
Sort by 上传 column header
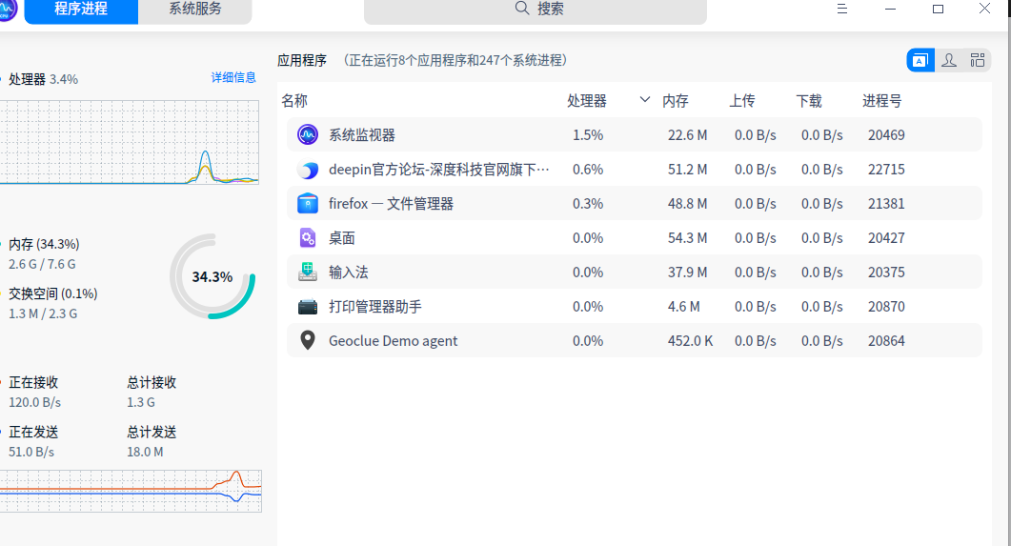click(742, 101)
